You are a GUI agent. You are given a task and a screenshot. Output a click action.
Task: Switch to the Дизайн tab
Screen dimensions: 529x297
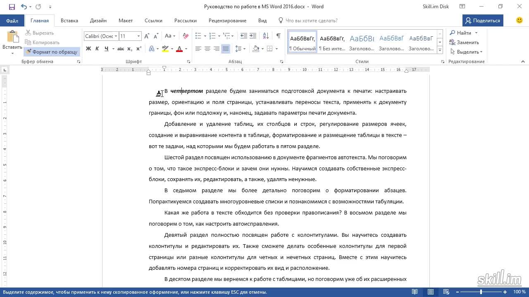coord(98,20)
